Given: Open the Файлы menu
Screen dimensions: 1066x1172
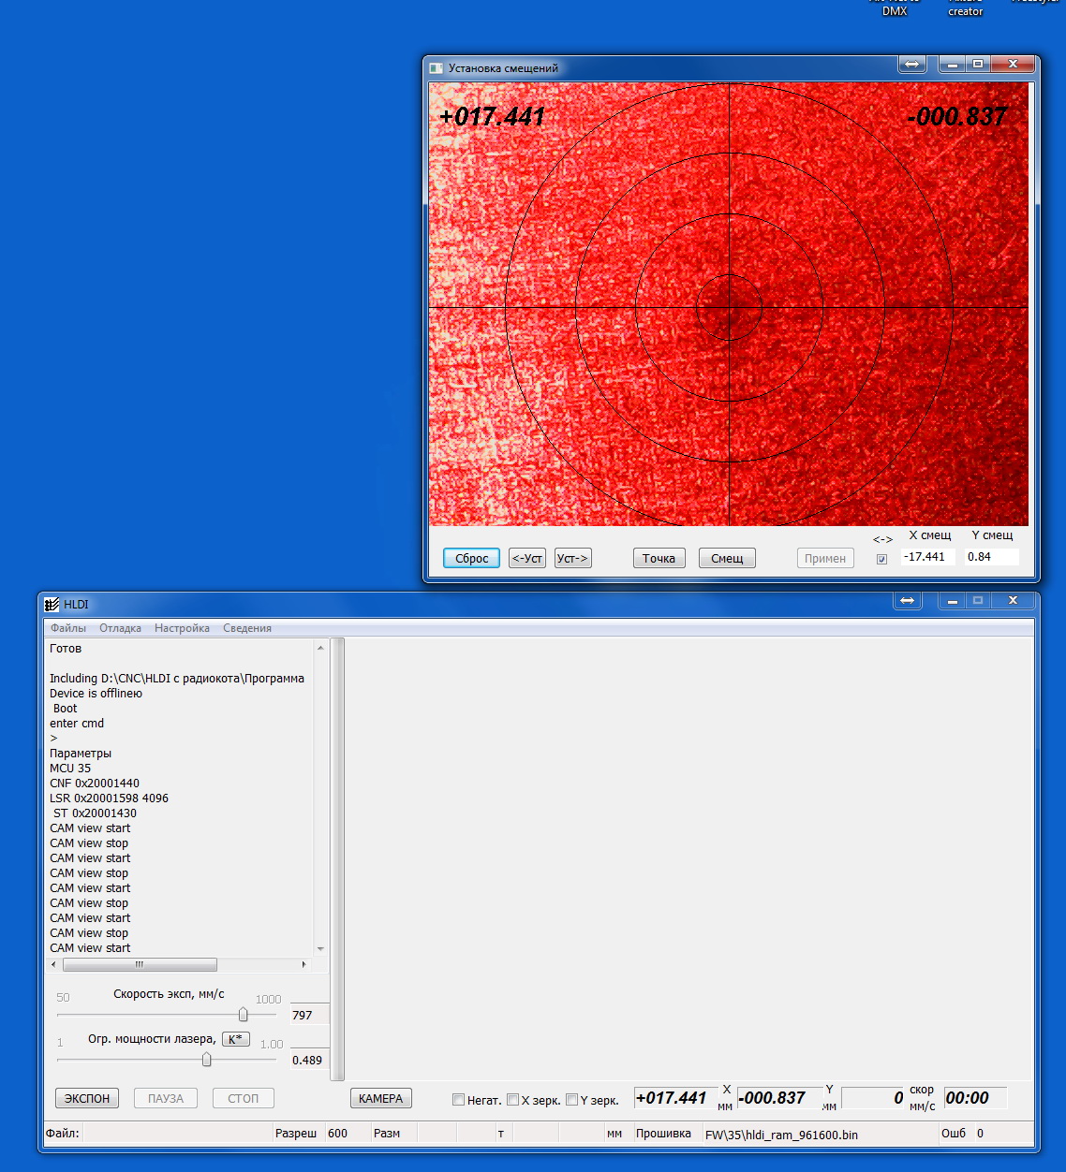Looking at the screenshot, I should pos(68,628).
